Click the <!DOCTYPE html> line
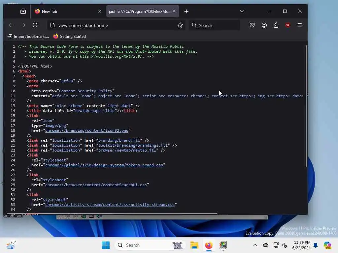 tap(35, 66)
